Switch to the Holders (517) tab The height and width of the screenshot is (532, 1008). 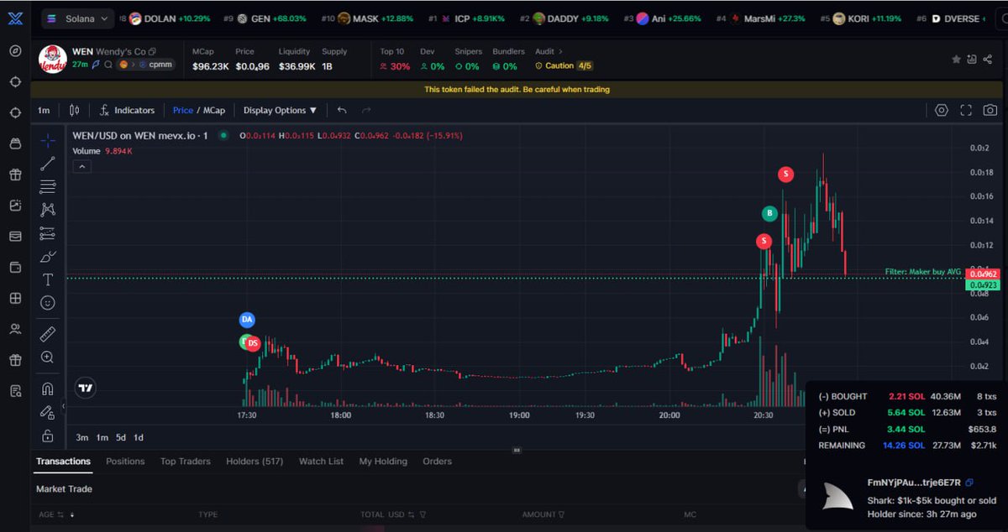tap(255, 461)
